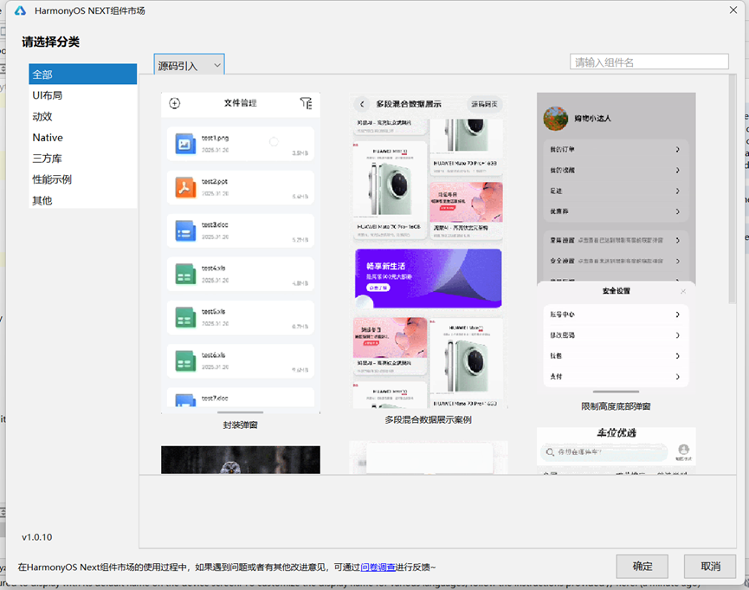This screenshot has height=590, width=749.
Task: Click the user profile icon in 车位优选 preview
Action: pos(683,450)
